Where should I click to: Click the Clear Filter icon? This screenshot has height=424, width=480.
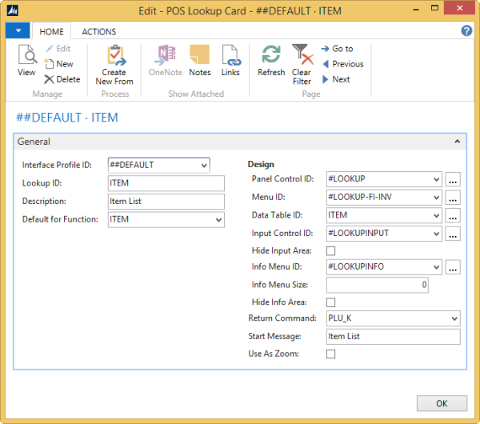[x=302, y=57]
